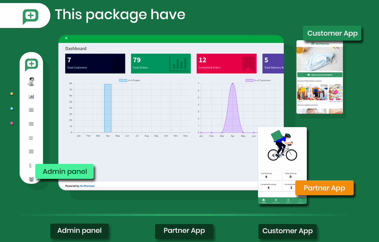Click the logo beside the 'This package have' heading

click(x=30, y=16)
